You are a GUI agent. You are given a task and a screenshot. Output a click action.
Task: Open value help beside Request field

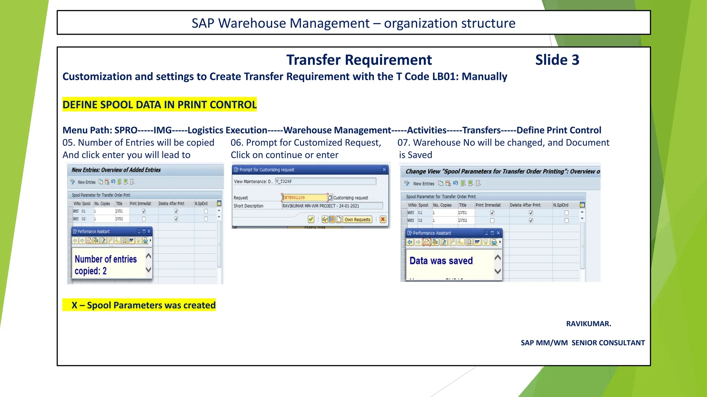pos(330,197)
